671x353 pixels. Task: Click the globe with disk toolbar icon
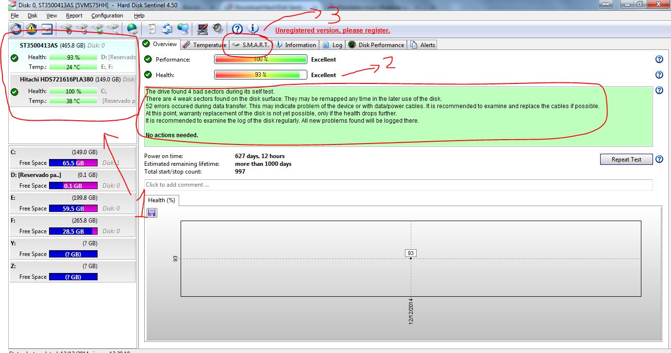tap(132, 29)
